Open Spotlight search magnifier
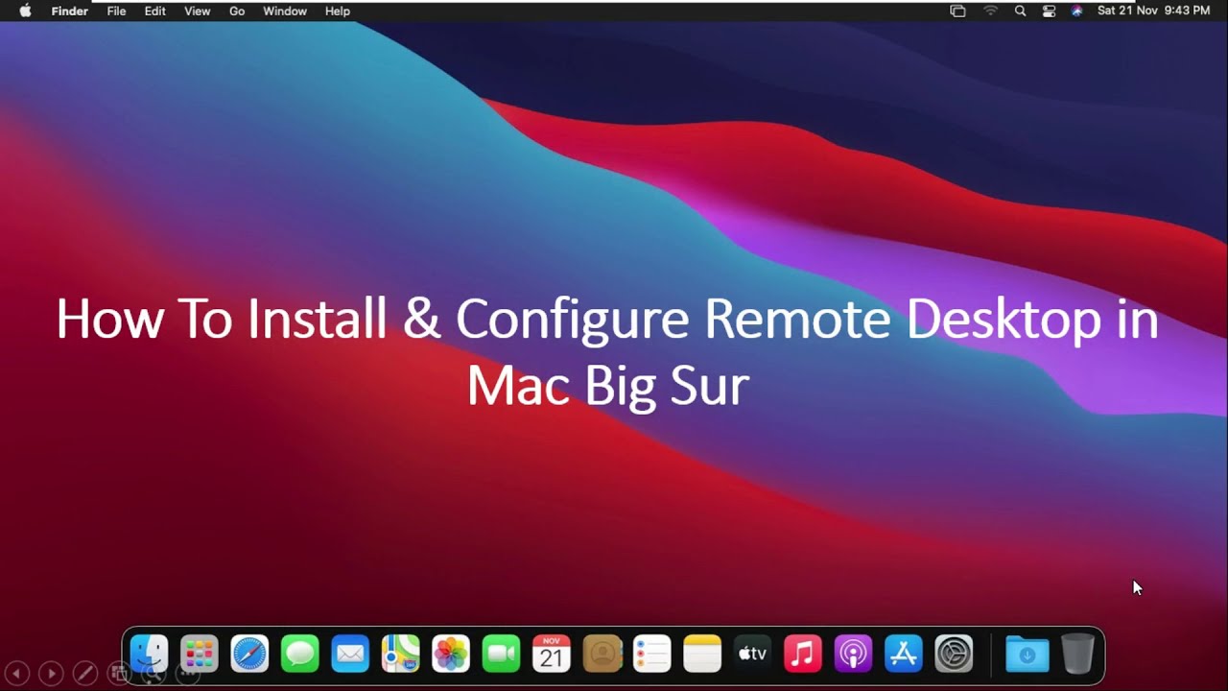 click(1021, 11)
